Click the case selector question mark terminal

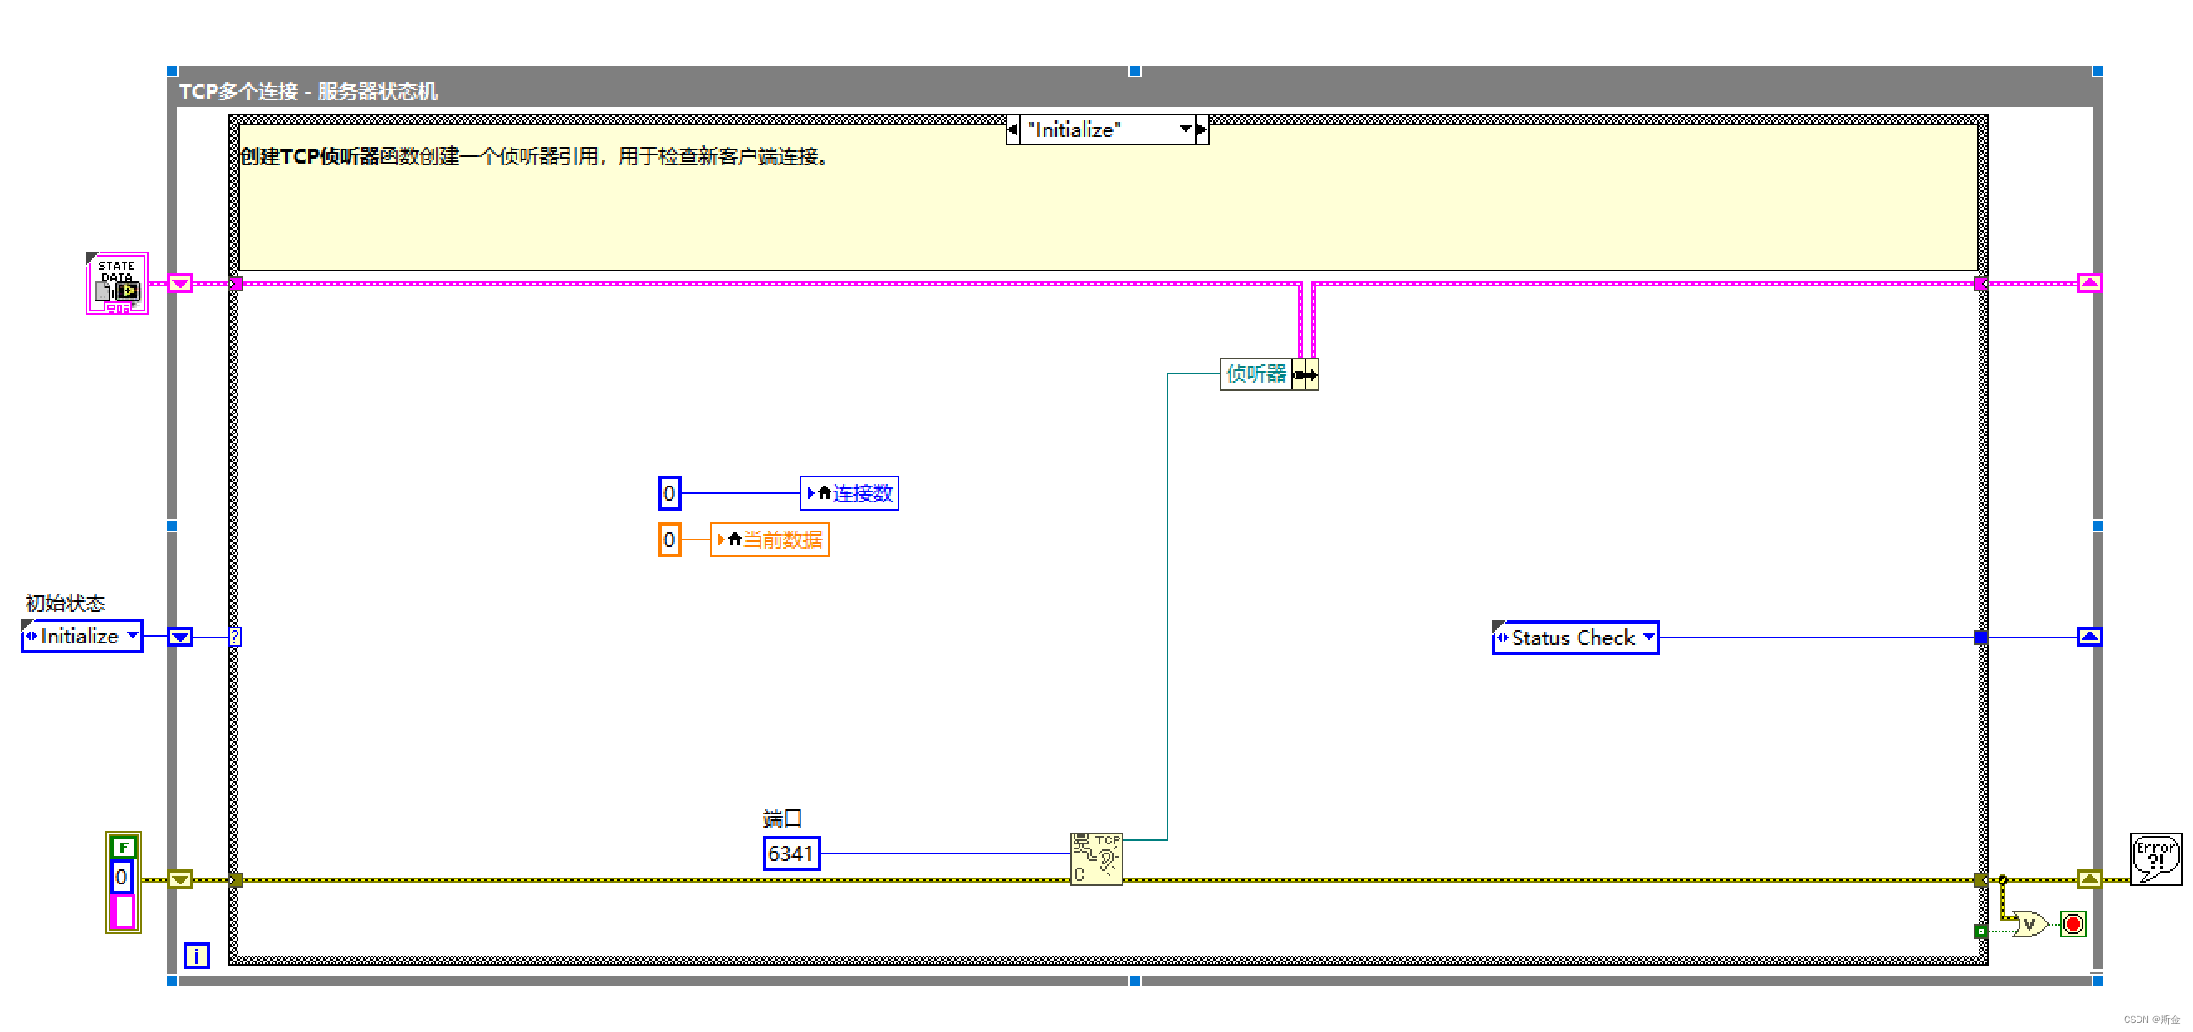click(x=235, y=637)
